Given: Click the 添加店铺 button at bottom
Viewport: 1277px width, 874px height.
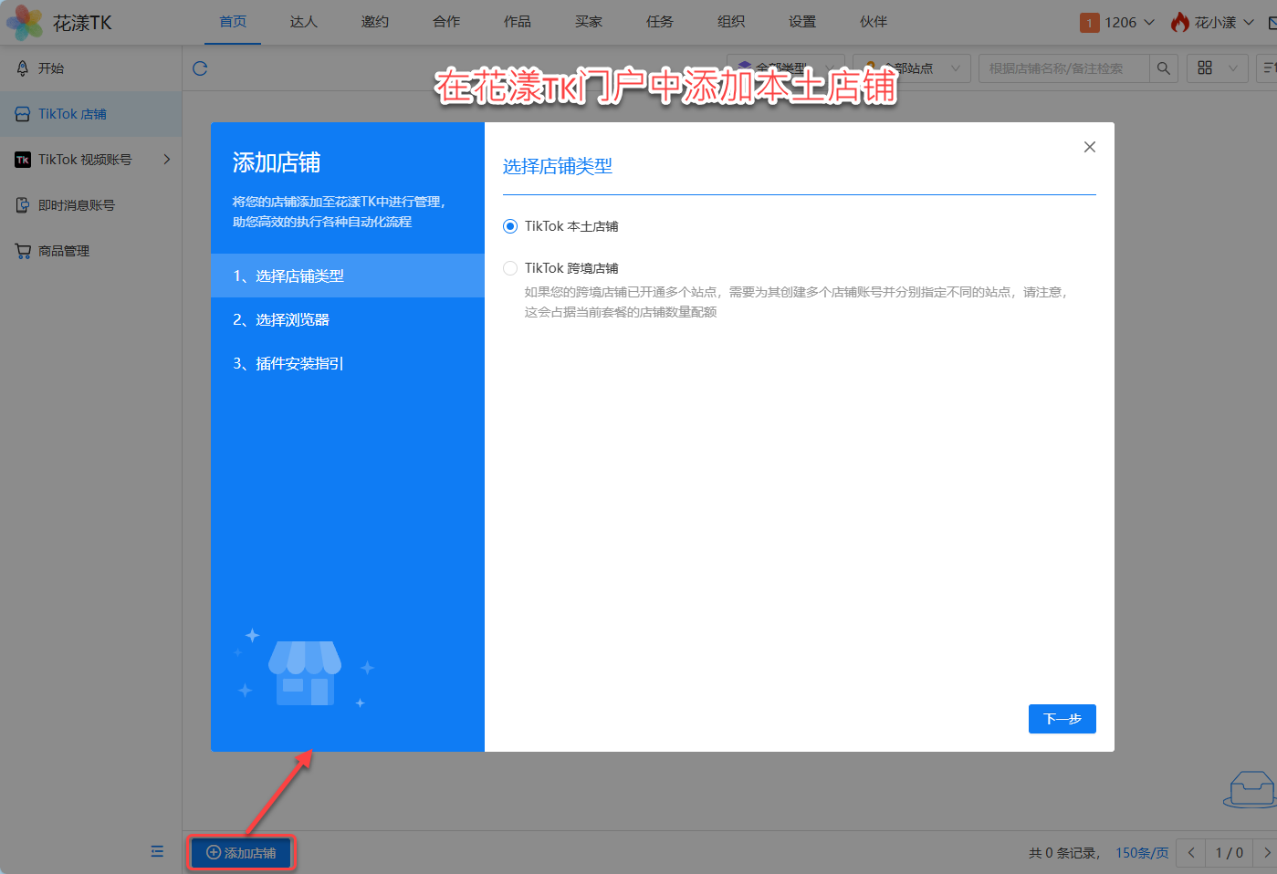Looking at the screenshot, I should pyautogui.click(x=241, y=853).
